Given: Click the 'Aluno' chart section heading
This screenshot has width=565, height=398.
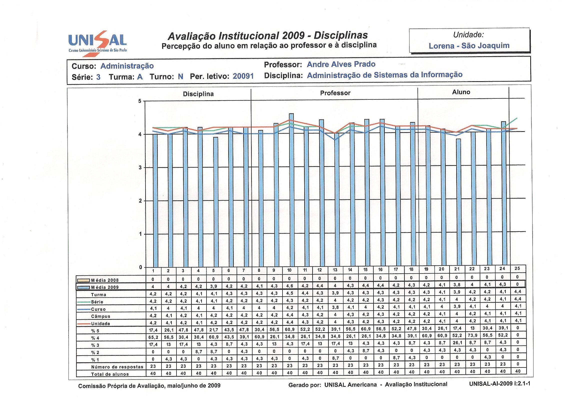Looking at the screenshot, I should point(461,92).
